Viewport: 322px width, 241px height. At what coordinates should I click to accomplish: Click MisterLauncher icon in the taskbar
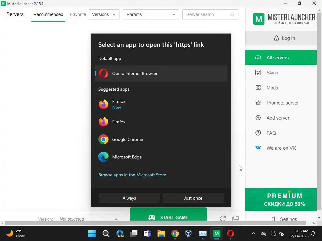click(x=216, y=233)
